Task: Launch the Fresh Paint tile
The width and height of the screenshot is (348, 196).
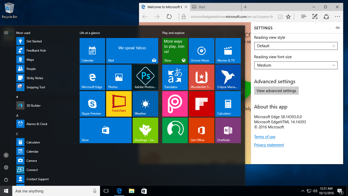Action: pyautogui.click(x=119, y=104)
